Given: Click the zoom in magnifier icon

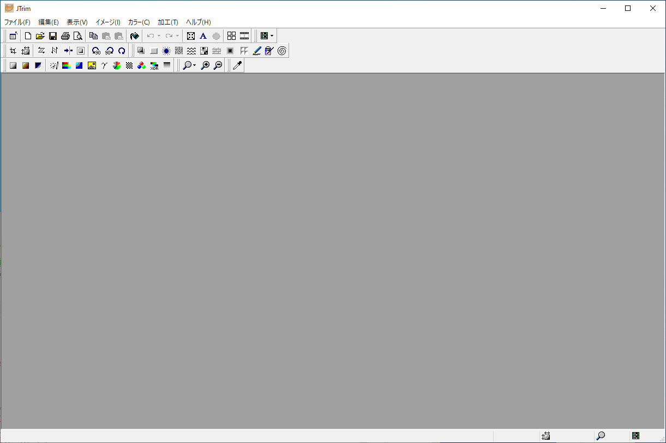Looking at the screenshot, I should (205, 65).
